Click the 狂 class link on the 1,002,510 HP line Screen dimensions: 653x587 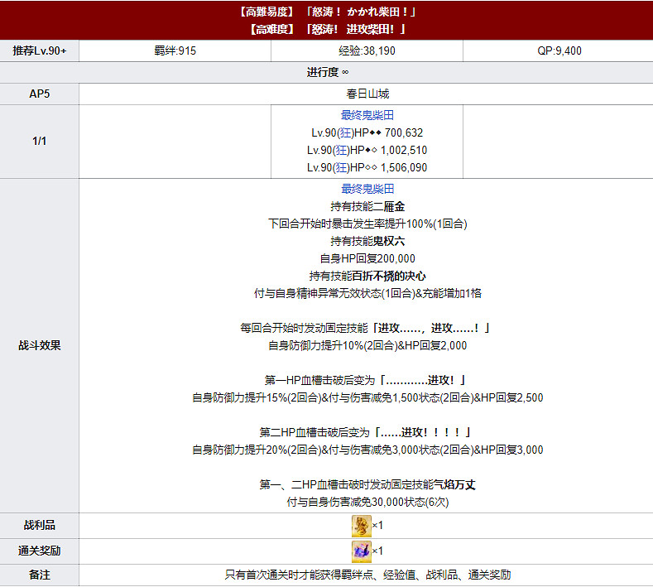(341, 150)
